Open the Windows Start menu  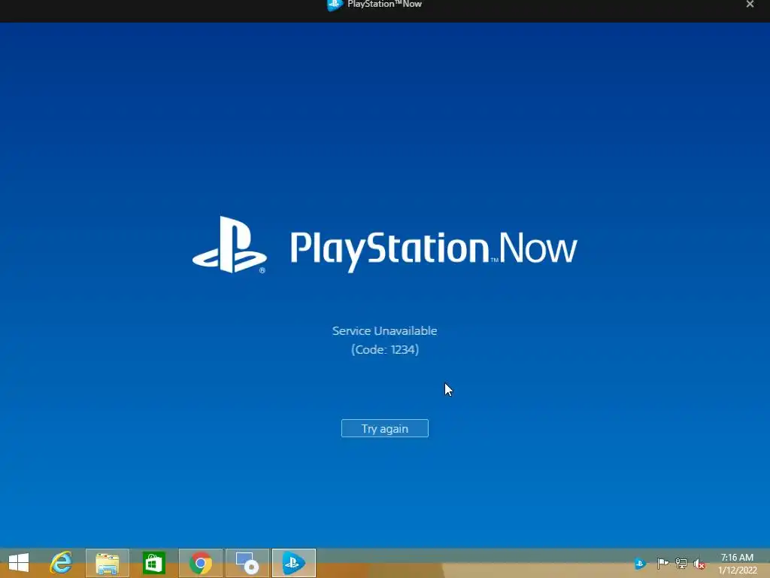coord(19,563)
